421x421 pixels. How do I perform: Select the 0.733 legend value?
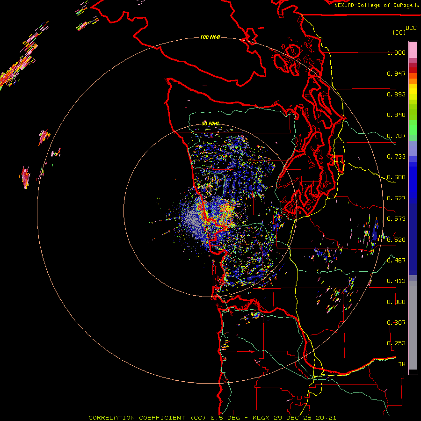(x=396, y=157)
